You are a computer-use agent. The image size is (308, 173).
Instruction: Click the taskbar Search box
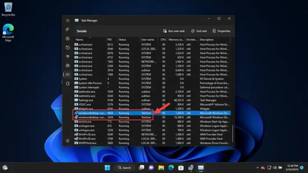(125, 168)
